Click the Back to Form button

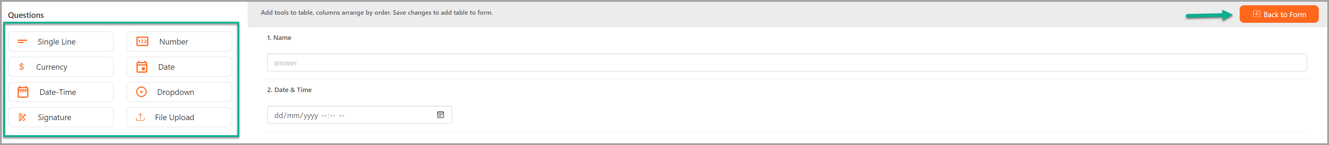(1279, 14)
